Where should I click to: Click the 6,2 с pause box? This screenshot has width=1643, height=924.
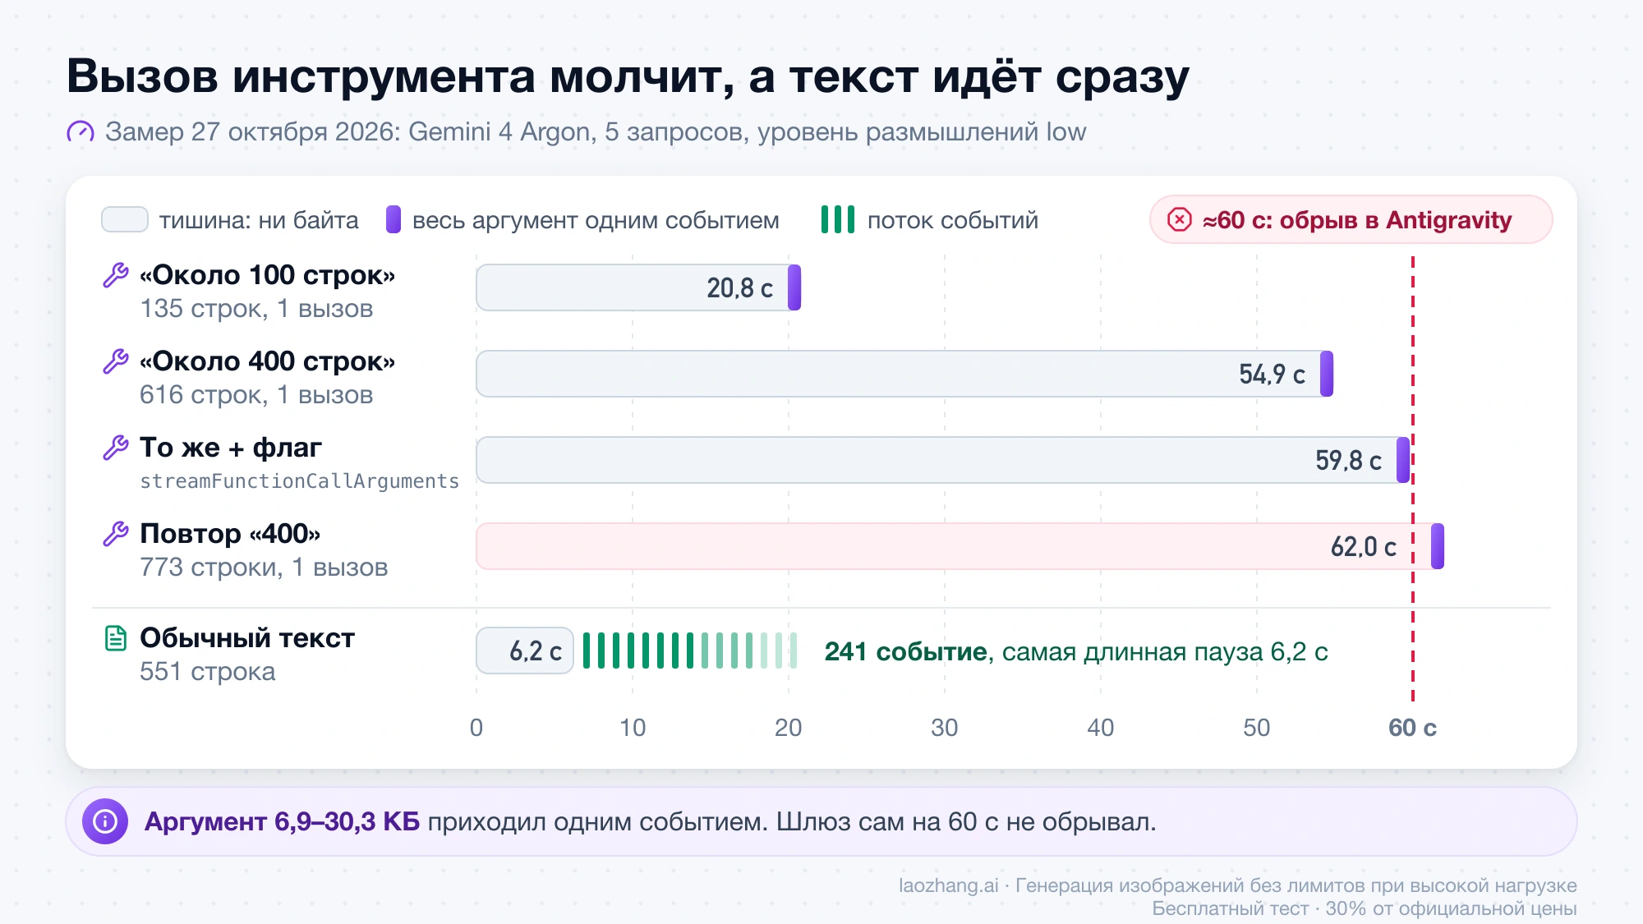coord(525,650)
